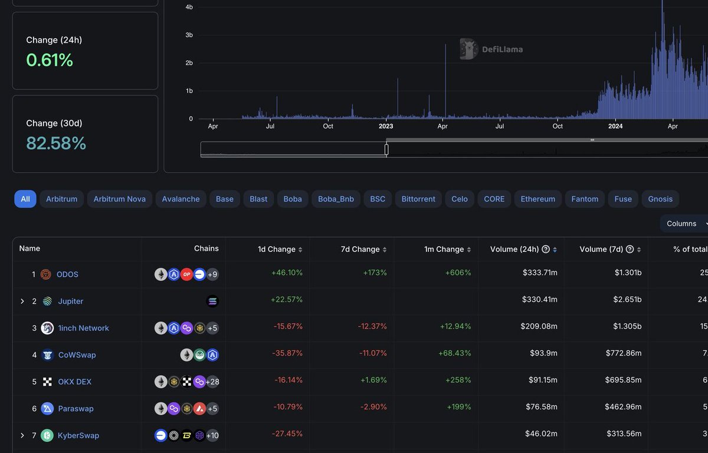Screen dimensions: 708x453
Task: Open the Columns dropdown
Action: tap(684, 224)
